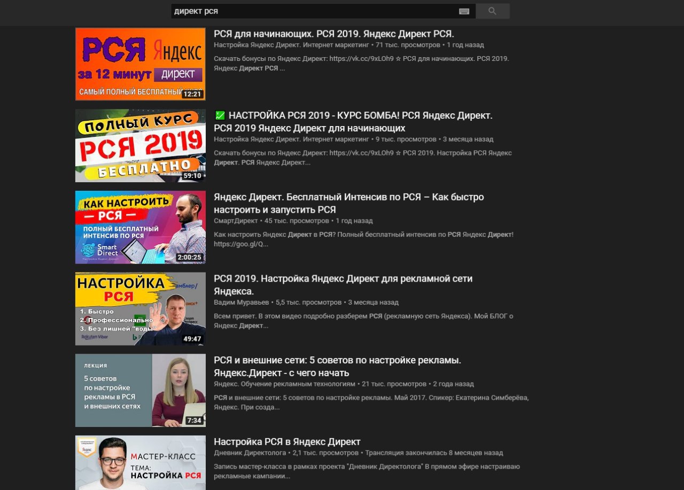Click the '12:21' duration badge
Image resolution: width=684 pixels, height=490 pixels.
click(x=192, y=94)
